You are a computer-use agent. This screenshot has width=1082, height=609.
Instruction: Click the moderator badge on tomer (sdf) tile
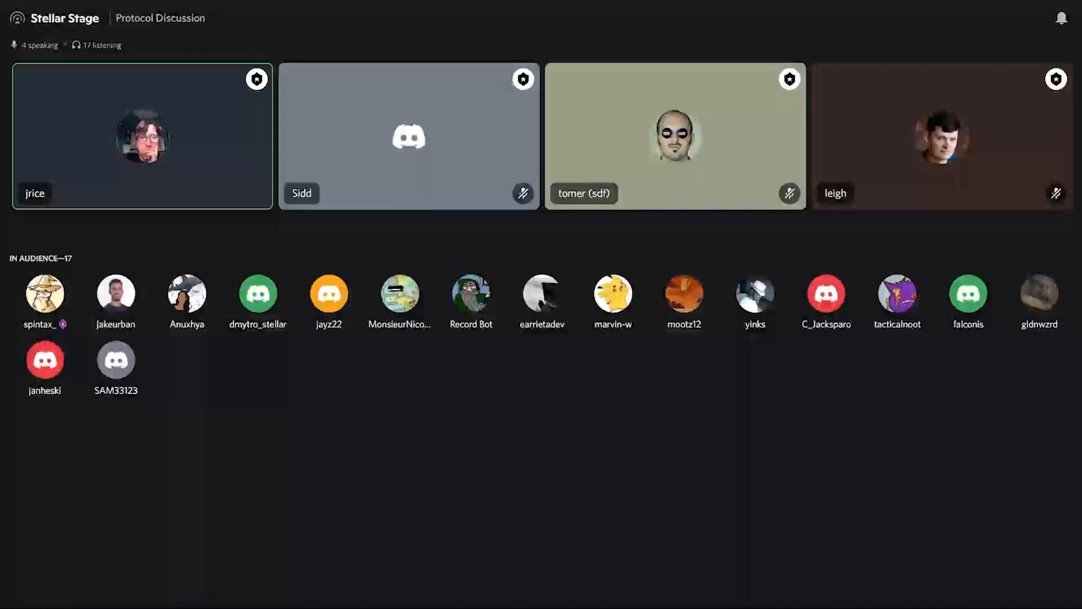pos(790,79)
